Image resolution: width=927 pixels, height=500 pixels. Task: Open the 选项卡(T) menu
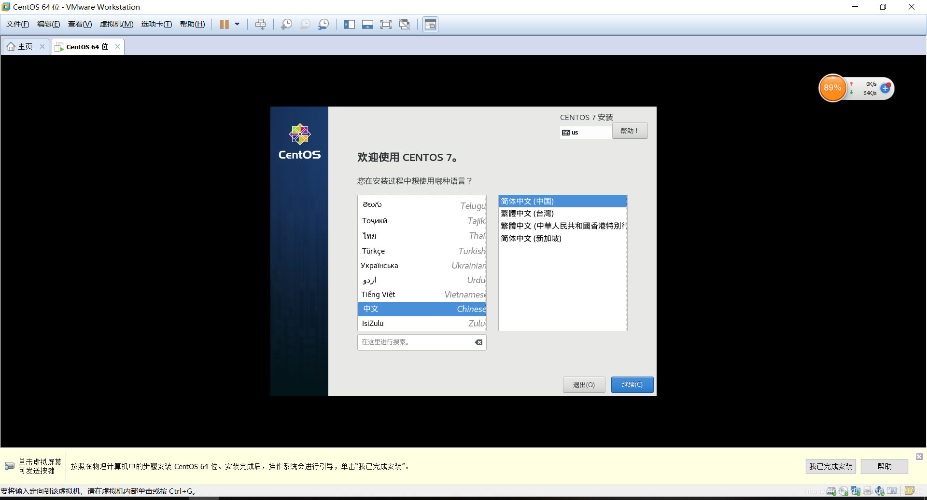(156, 24)
